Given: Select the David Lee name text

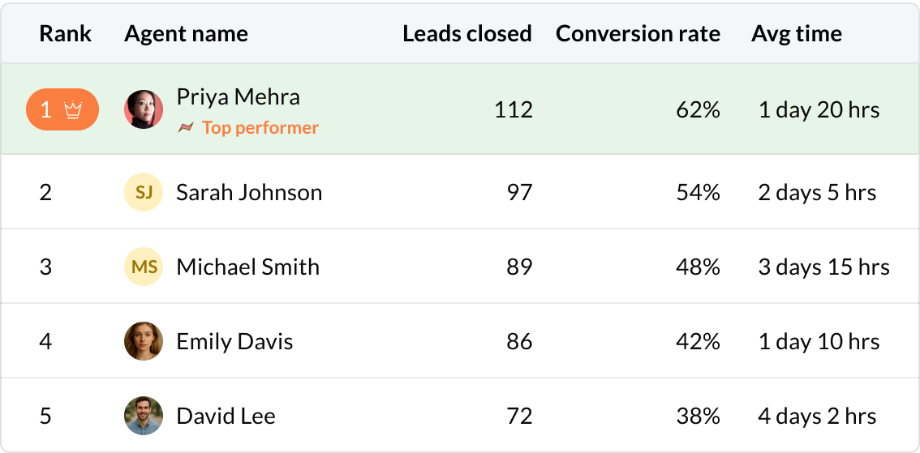Looking at the screenshot, I should pyautogui.click(x=226, y=416).
